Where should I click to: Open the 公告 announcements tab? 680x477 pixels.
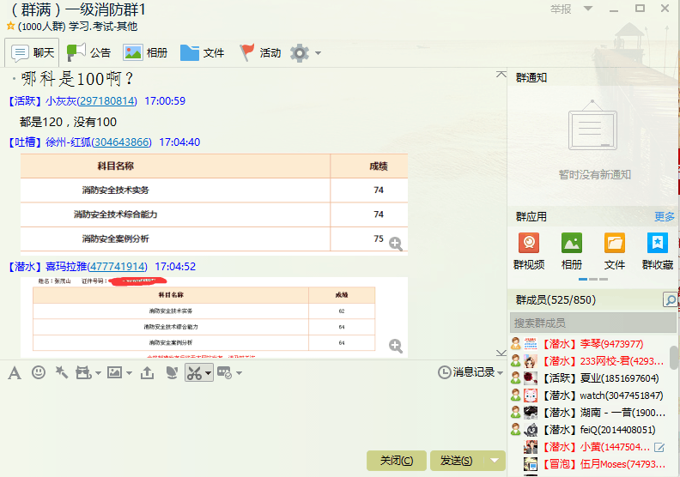[x=89, y=52]
